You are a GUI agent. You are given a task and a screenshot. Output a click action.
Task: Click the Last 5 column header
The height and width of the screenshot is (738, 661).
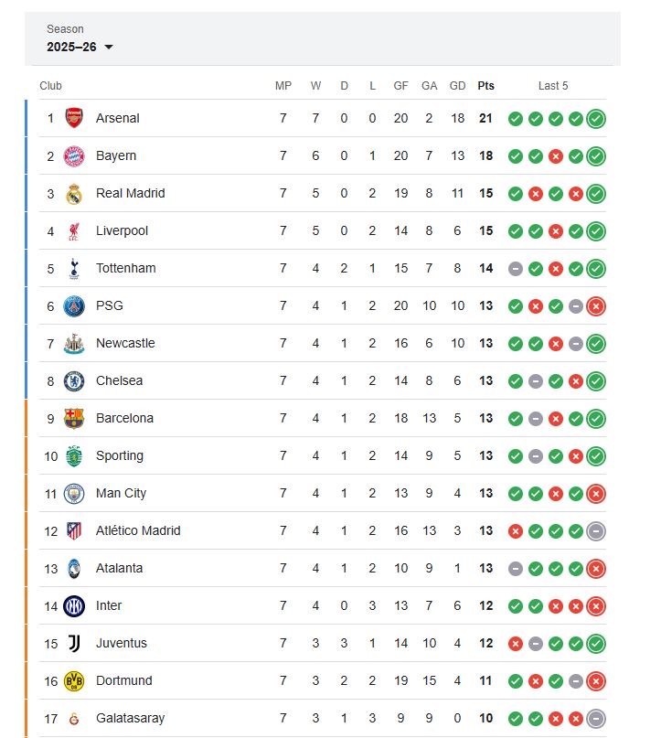click(x=553, y=85)
